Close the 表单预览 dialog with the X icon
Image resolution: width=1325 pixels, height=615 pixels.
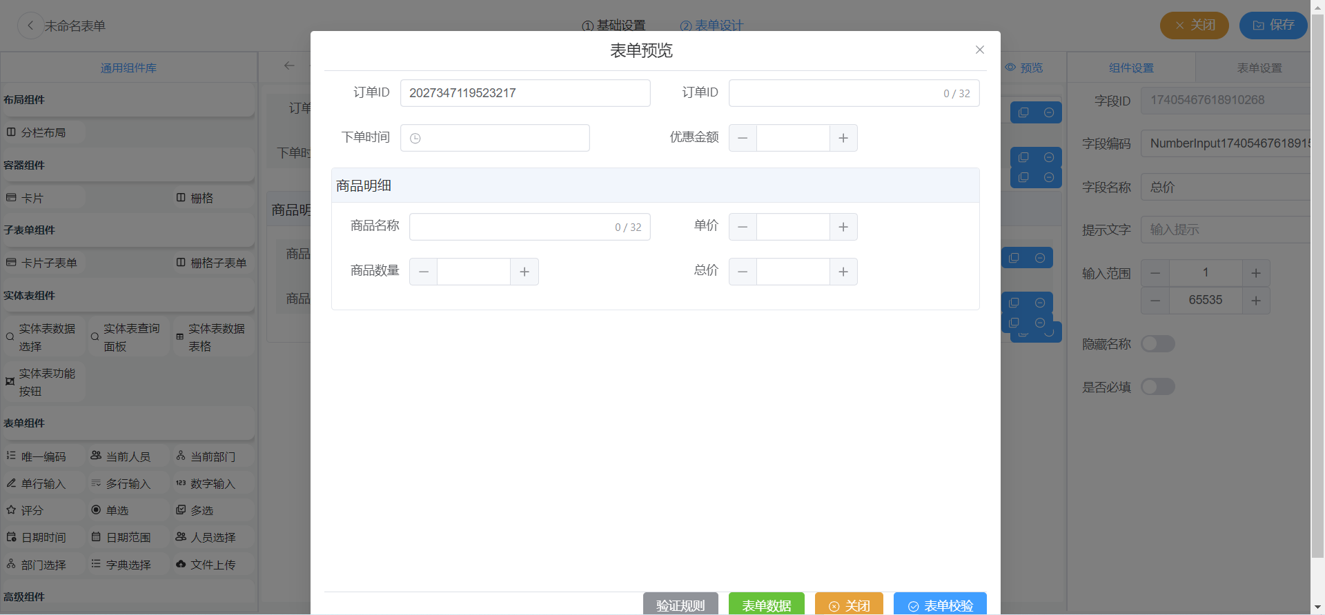[x=979, y=50]
